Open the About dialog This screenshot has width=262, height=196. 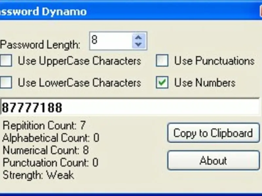213,160
